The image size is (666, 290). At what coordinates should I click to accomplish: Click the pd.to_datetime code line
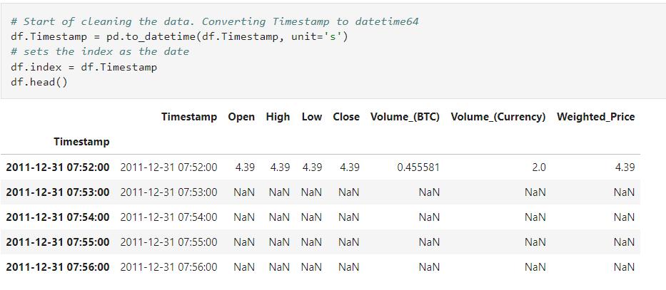pyautogui.click(x=179, y=36)
